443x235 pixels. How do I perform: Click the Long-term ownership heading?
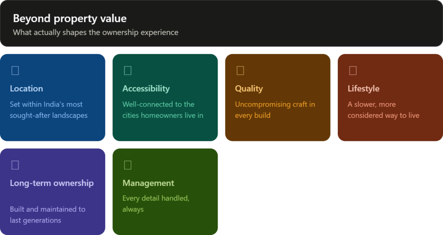point(52,183)
